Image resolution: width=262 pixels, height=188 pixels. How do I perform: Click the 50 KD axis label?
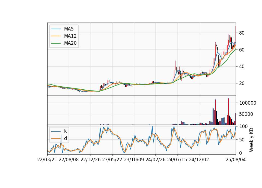click(x=242, y=140)
